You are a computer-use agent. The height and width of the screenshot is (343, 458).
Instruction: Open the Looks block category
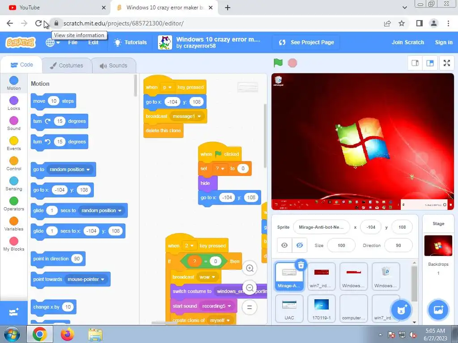[x=14, y=103]
